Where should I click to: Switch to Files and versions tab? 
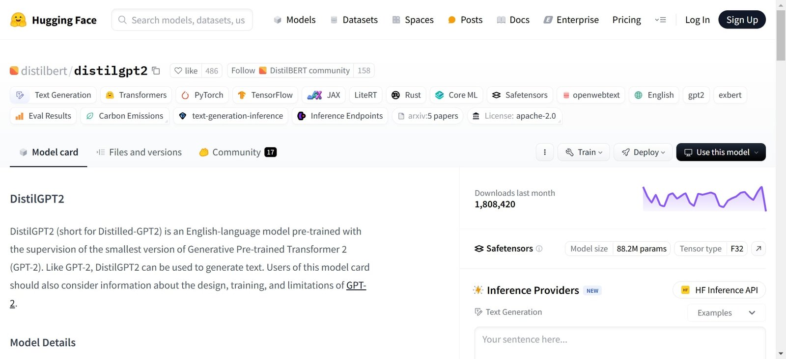(139, 152)
